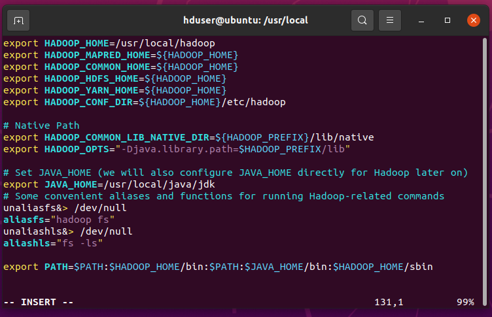Image resolution: width=492 pixels, height=317 pixels.
Task: Click the HADOOP_HDFS_HOME export line
Action: click(115, 78)
